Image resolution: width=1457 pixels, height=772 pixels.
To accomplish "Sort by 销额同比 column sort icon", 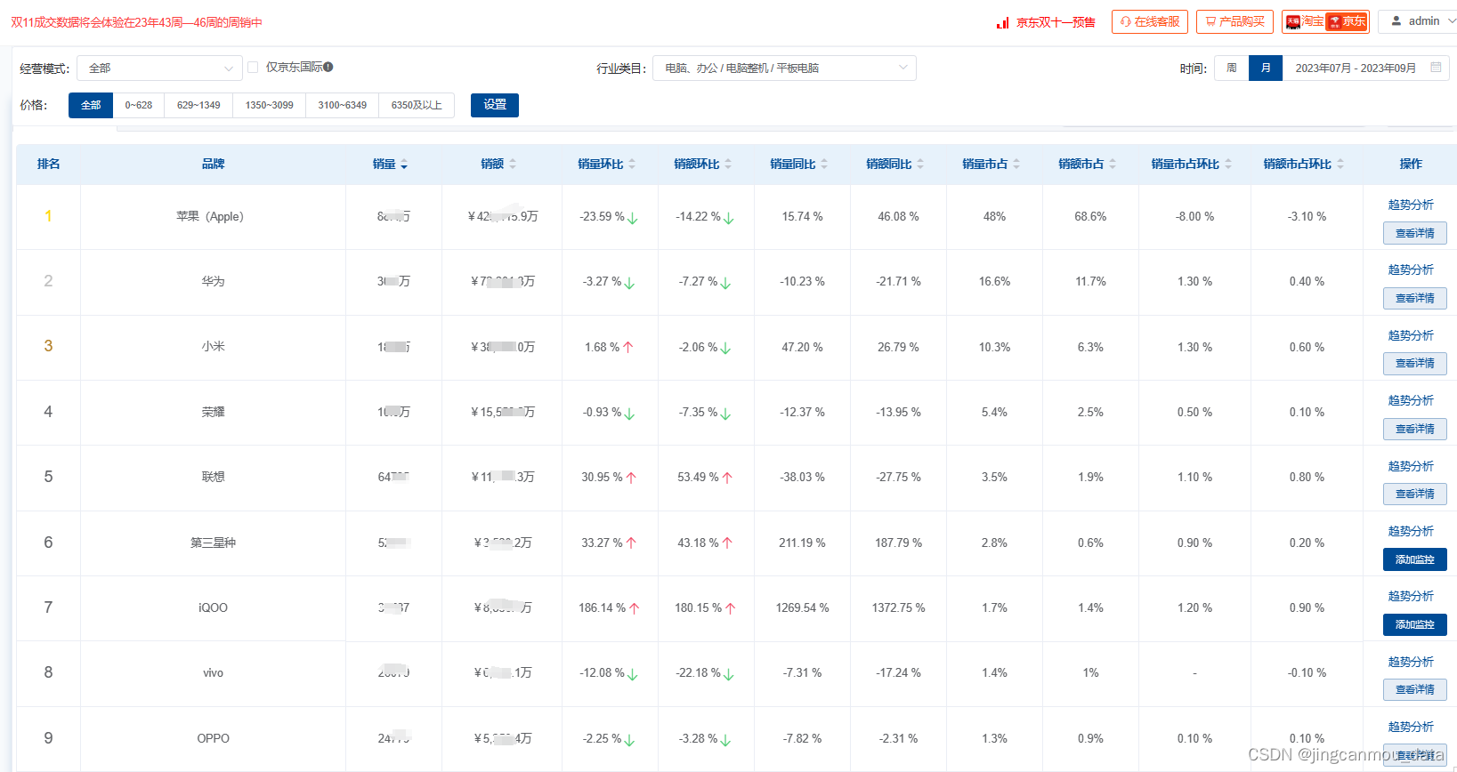I will tap(920, 165).
